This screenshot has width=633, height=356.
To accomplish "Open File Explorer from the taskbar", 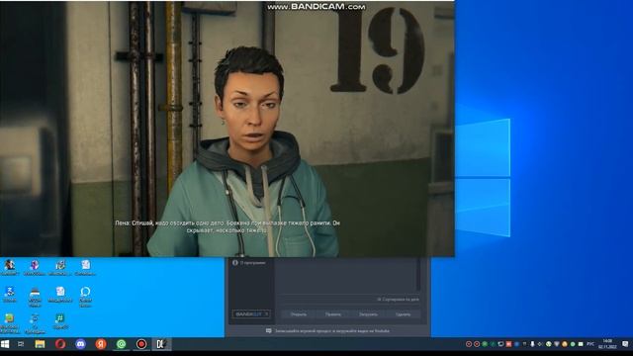I will point(40,344).
